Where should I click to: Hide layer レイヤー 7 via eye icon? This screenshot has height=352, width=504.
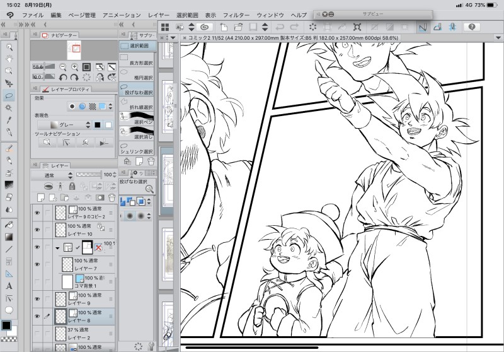pos(37,264)
